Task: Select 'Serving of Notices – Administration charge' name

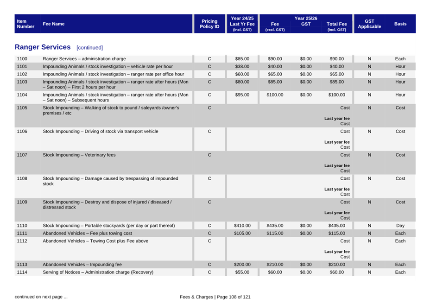Action: pos(98,272)
